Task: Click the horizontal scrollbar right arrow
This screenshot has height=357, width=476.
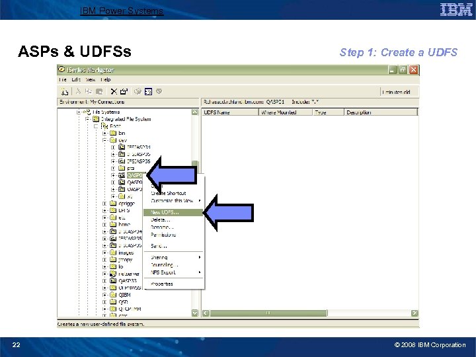Action: tap(415, 313)
